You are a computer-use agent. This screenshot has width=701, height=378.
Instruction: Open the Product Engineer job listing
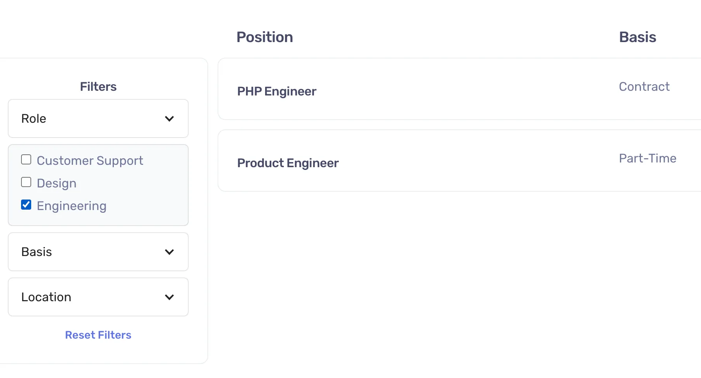click(x=288, y=163)
